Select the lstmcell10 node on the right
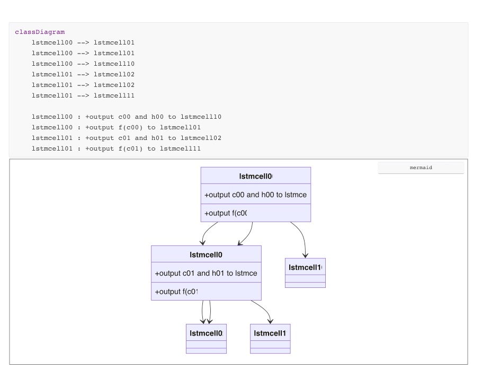Viewport: 482px width, 378px height. click(x=305, y=267)
